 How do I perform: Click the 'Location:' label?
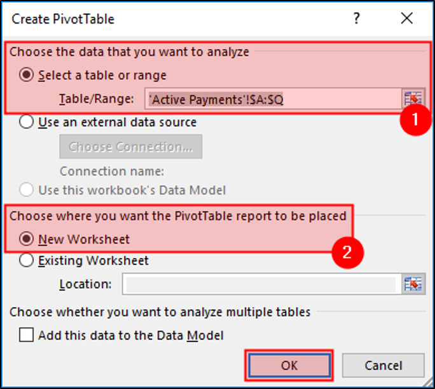pyautogui.click(x=85, y=284)
